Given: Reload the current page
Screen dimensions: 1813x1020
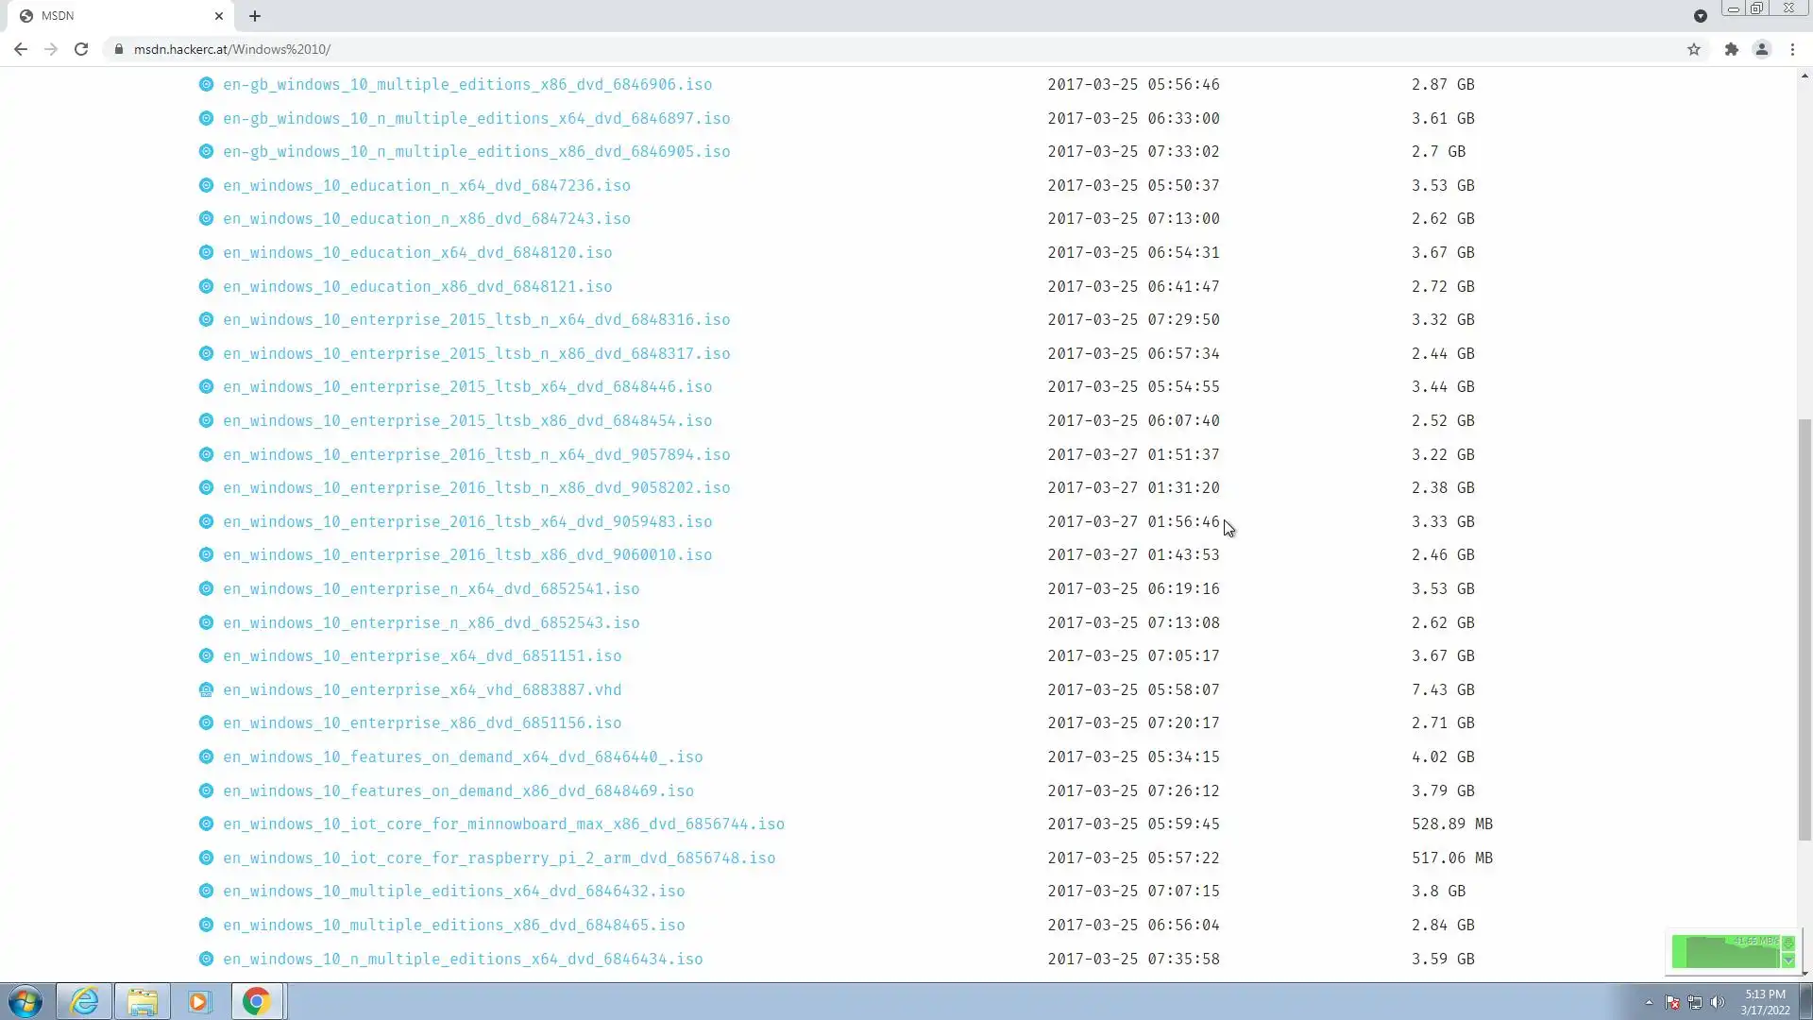Looking at the screenshot, I should point(81,49).
